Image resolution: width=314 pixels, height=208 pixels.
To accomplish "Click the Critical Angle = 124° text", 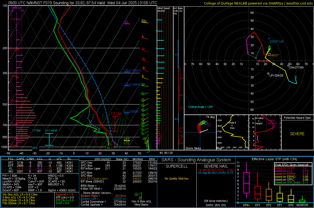I will tap(200, 107).
